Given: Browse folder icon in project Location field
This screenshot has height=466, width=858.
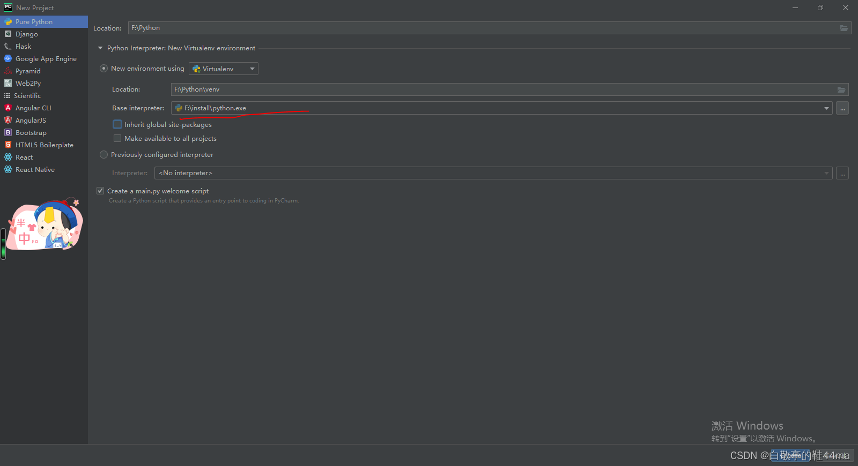Looking at the screenshot, I should pyautogui.click(x=844, y=28).
